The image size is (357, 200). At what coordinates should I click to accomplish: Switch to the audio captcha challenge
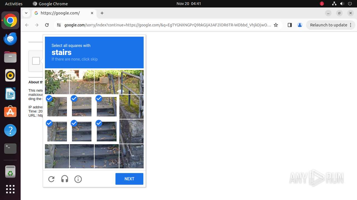tap(65, 179)
